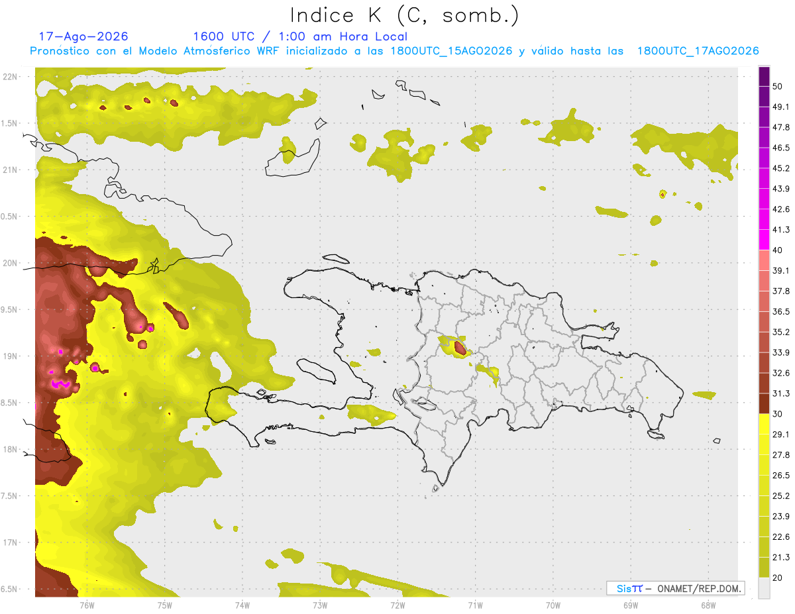Screen dimensions: 795x614
Task: Click the colorbar value "29.1"
Action: [780, 435]
